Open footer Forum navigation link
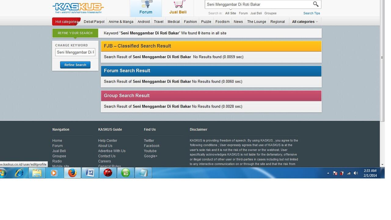This screenshot has height=220, width=391. pos(57,146)
